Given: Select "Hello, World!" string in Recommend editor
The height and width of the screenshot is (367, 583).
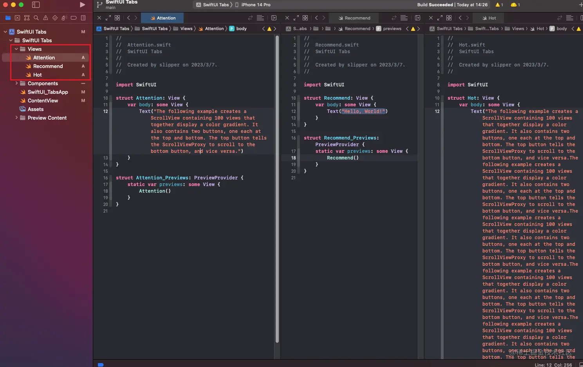Looking at the screenshot, I should [x=363, y=111].
